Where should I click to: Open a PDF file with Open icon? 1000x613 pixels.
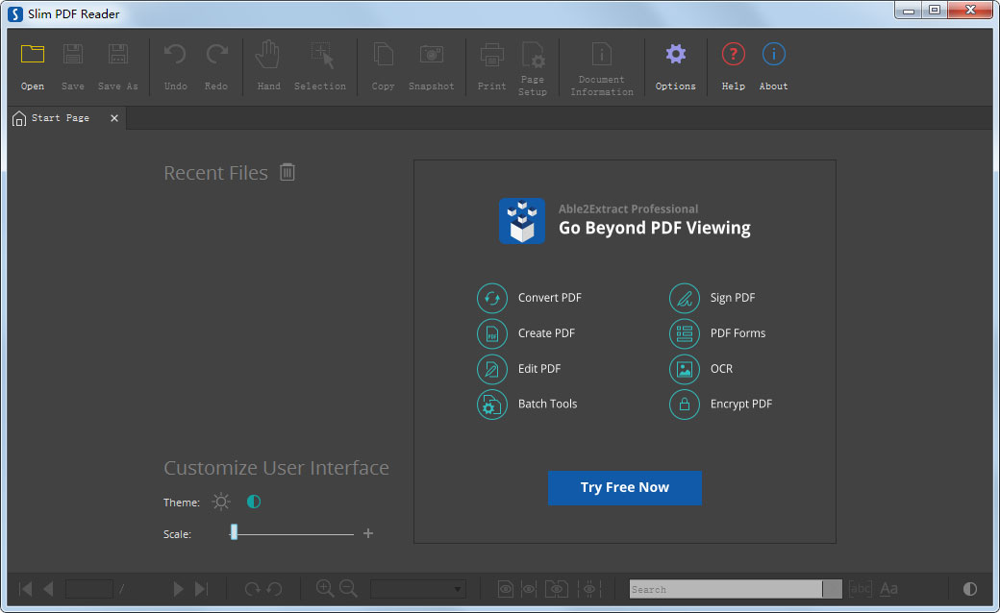tap(33, 56)
